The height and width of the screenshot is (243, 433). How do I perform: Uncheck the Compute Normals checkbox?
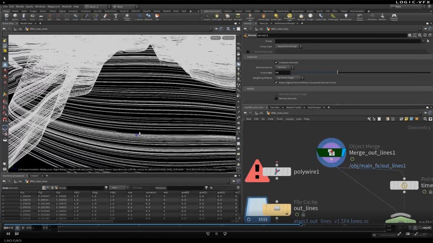click(277, 62)
